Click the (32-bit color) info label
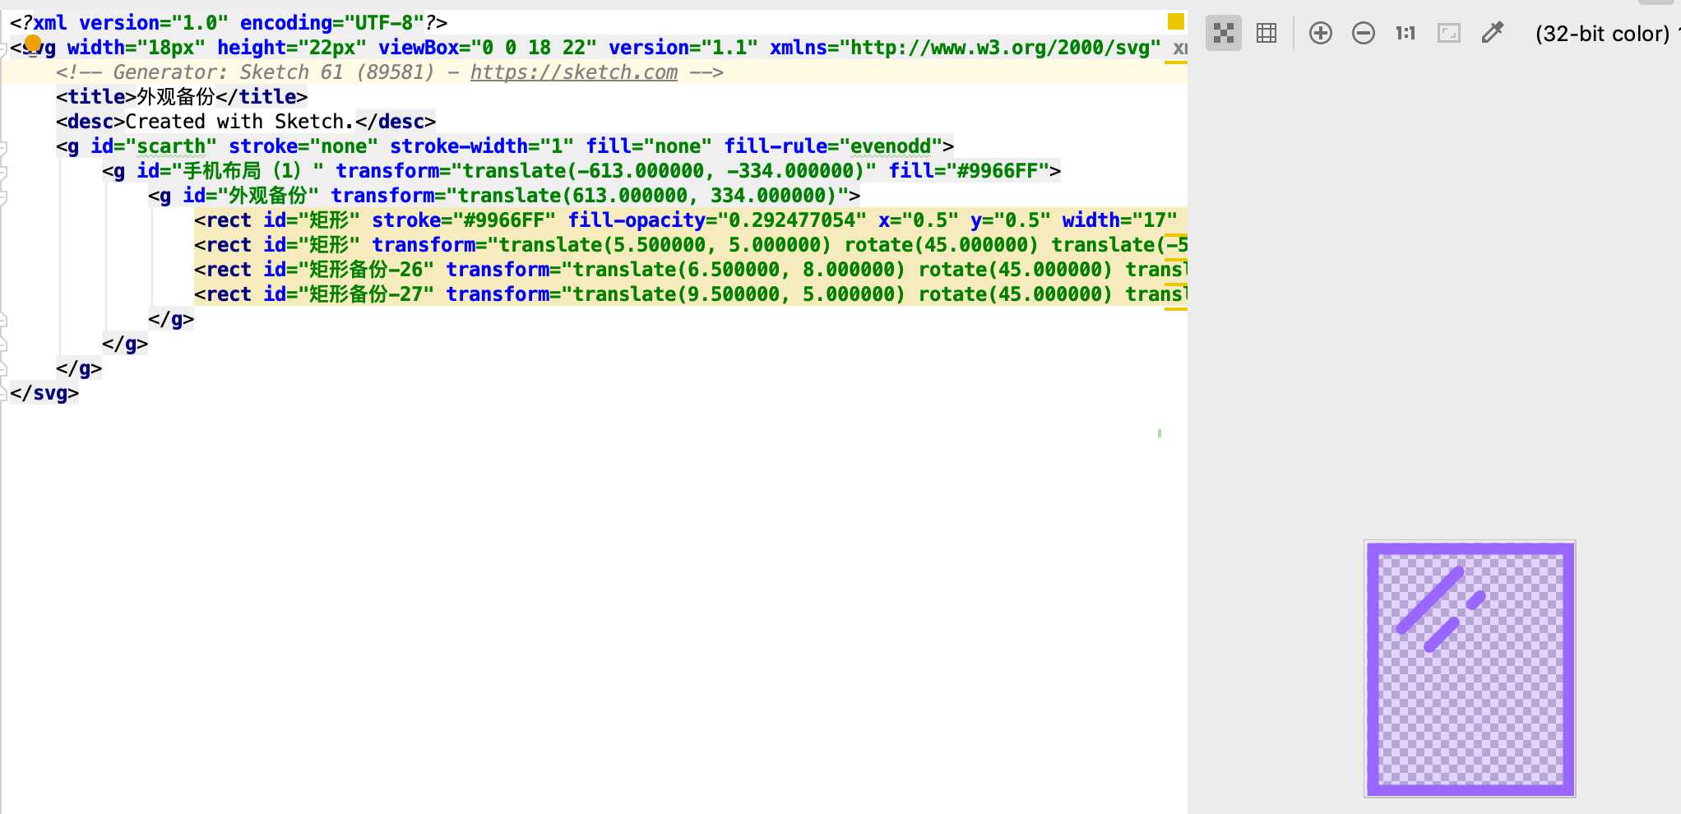 [x=1602, y=34]
